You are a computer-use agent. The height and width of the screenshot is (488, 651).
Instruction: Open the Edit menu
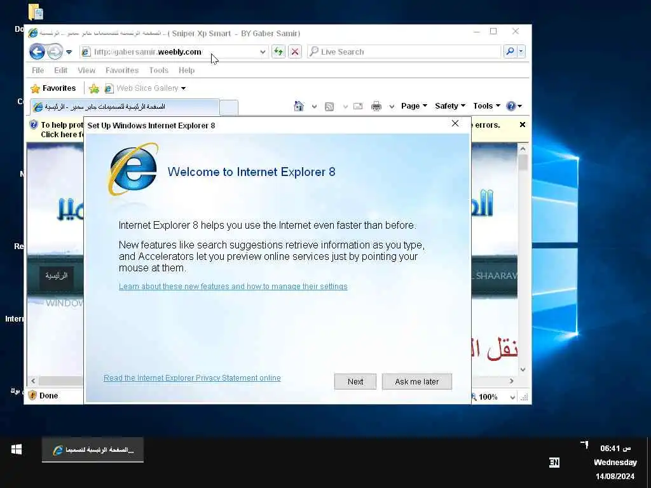tap(60, 71)
